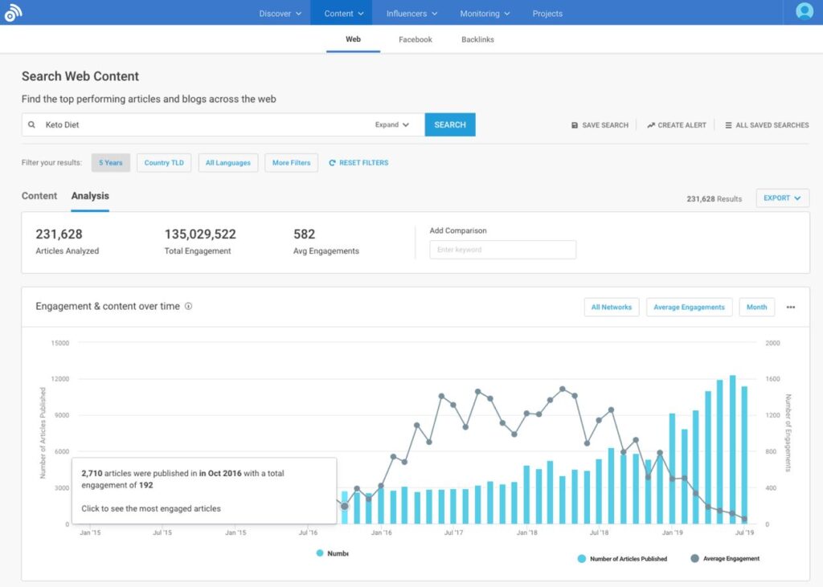Open the chart options ellipsis menu
823x587 pixels.
(x=791, y=307)
